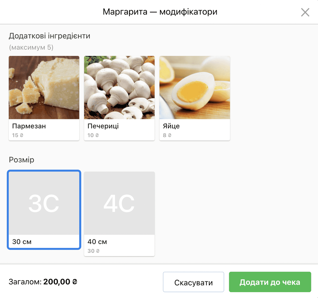Pick the Печериці mushrooms photo
This screenshot has width=318, height=298.
(119, 87)
